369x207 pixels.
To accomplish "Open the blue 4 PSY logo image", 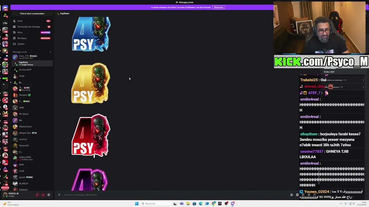I will point(91,34).
